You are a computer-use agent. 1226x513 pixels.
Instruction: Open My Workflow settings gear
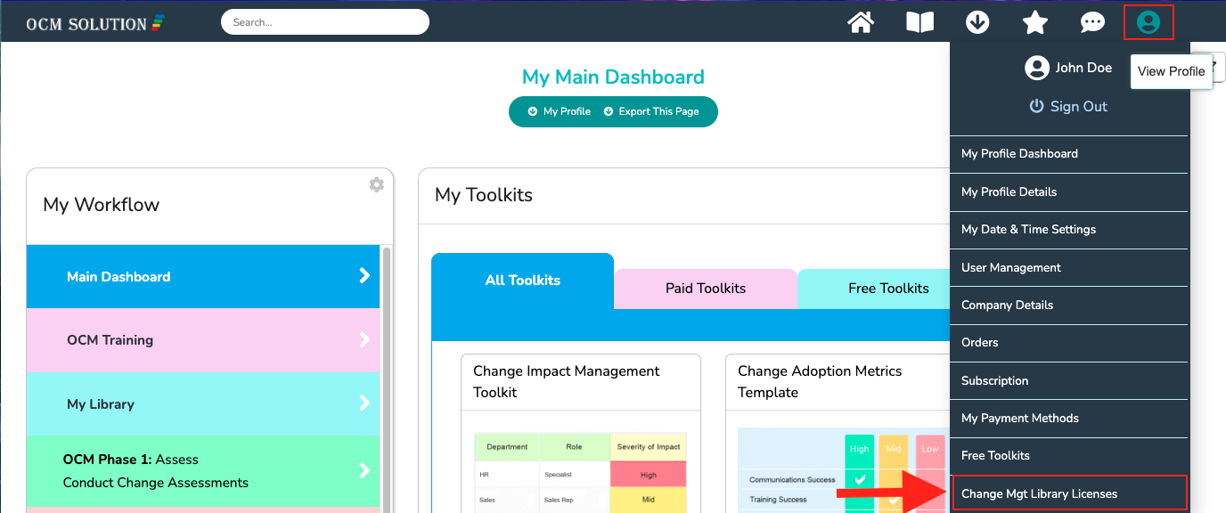click(x=376, y=184)
